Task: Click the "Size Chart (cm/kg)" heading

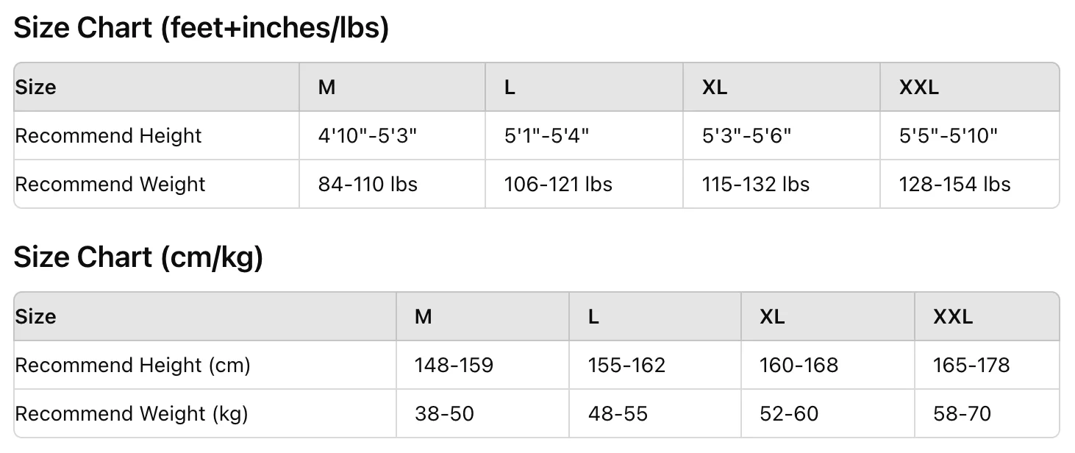Action: point(138,258)
